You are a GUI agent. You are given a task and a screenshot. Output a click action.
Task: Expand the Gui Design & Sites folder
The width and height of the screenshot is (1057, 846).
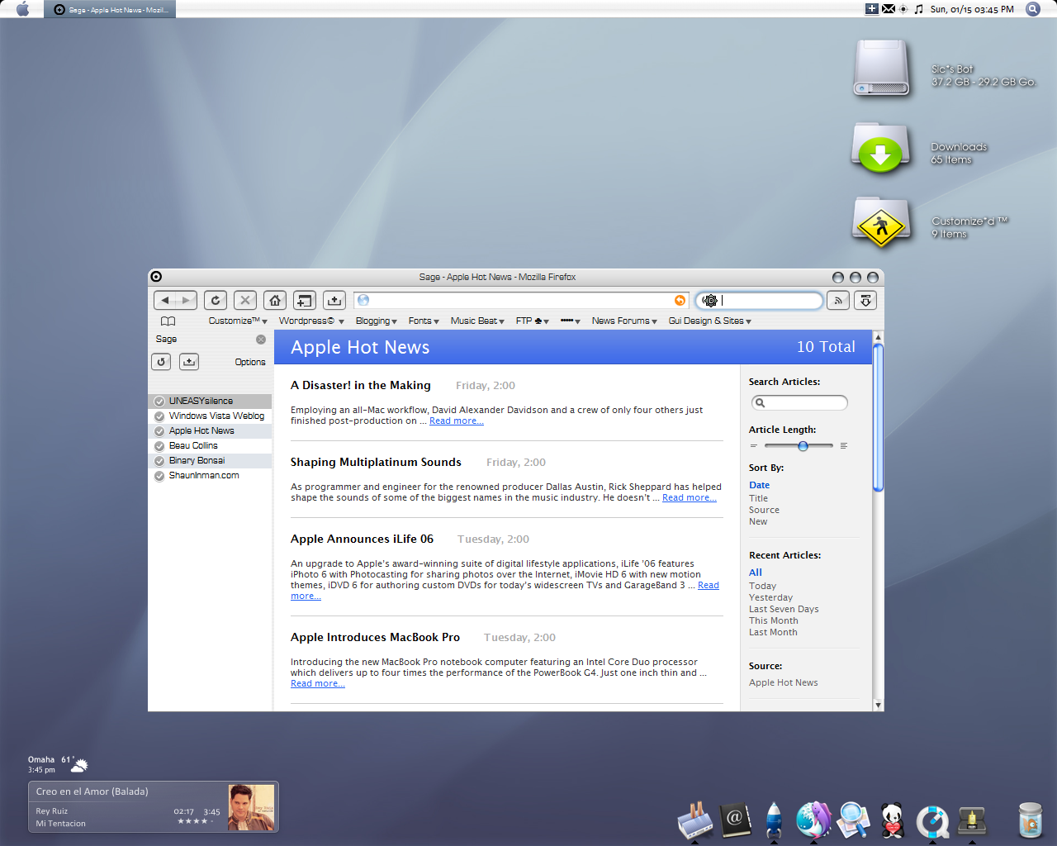(710, 321)
